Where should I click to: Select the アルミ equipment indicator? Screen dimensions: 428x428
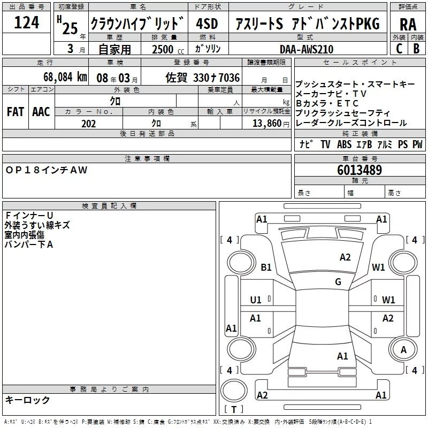coord(385,144)
